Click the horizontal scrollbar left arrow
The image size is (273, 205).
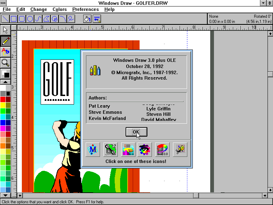20,195
